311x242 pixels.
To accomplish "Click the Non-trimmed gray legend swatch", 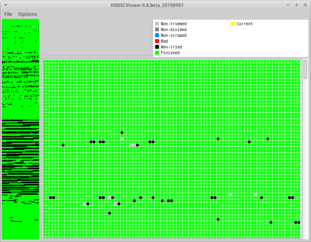I will 157,24.
